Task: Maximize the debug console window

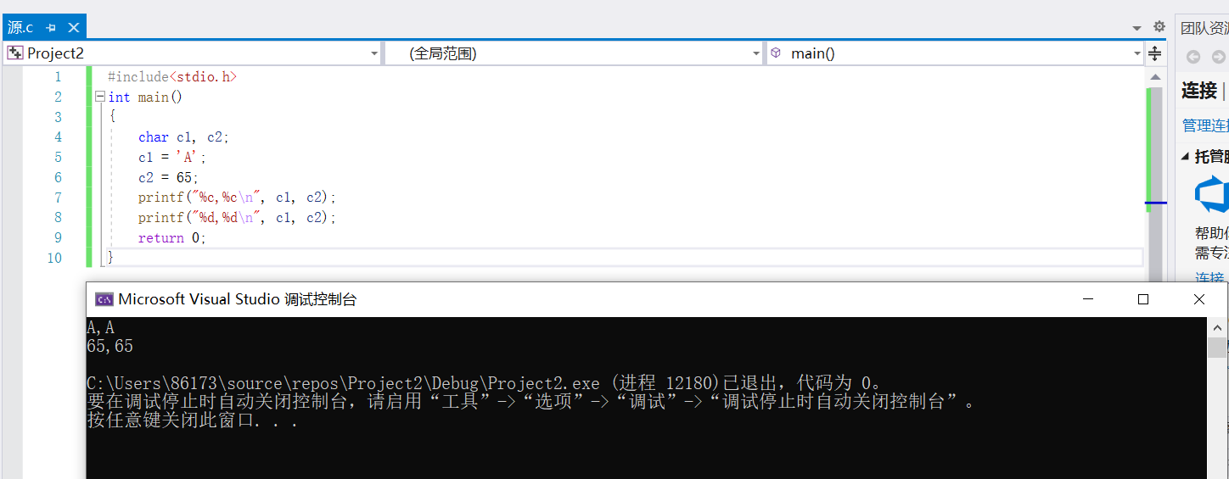Action: coord(1143,299)
